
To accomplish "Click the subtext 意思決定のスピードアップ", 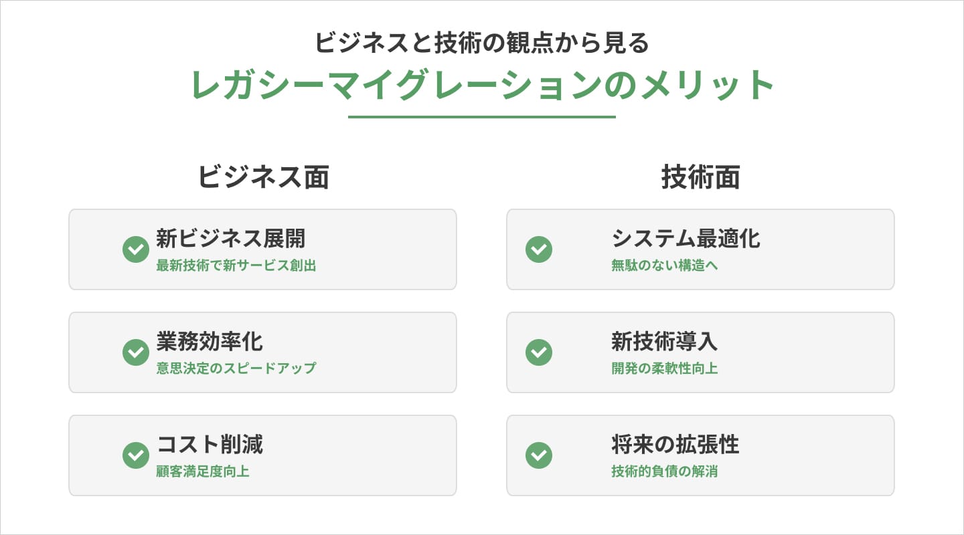I will tap(236, 368).
